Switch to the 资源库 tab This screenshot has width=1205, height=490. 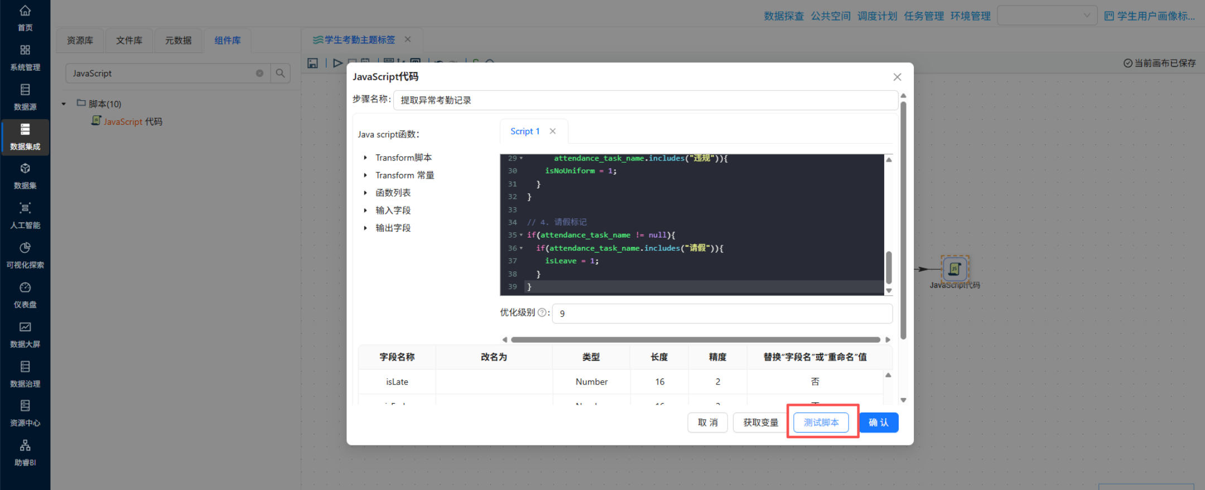[80, 40]
